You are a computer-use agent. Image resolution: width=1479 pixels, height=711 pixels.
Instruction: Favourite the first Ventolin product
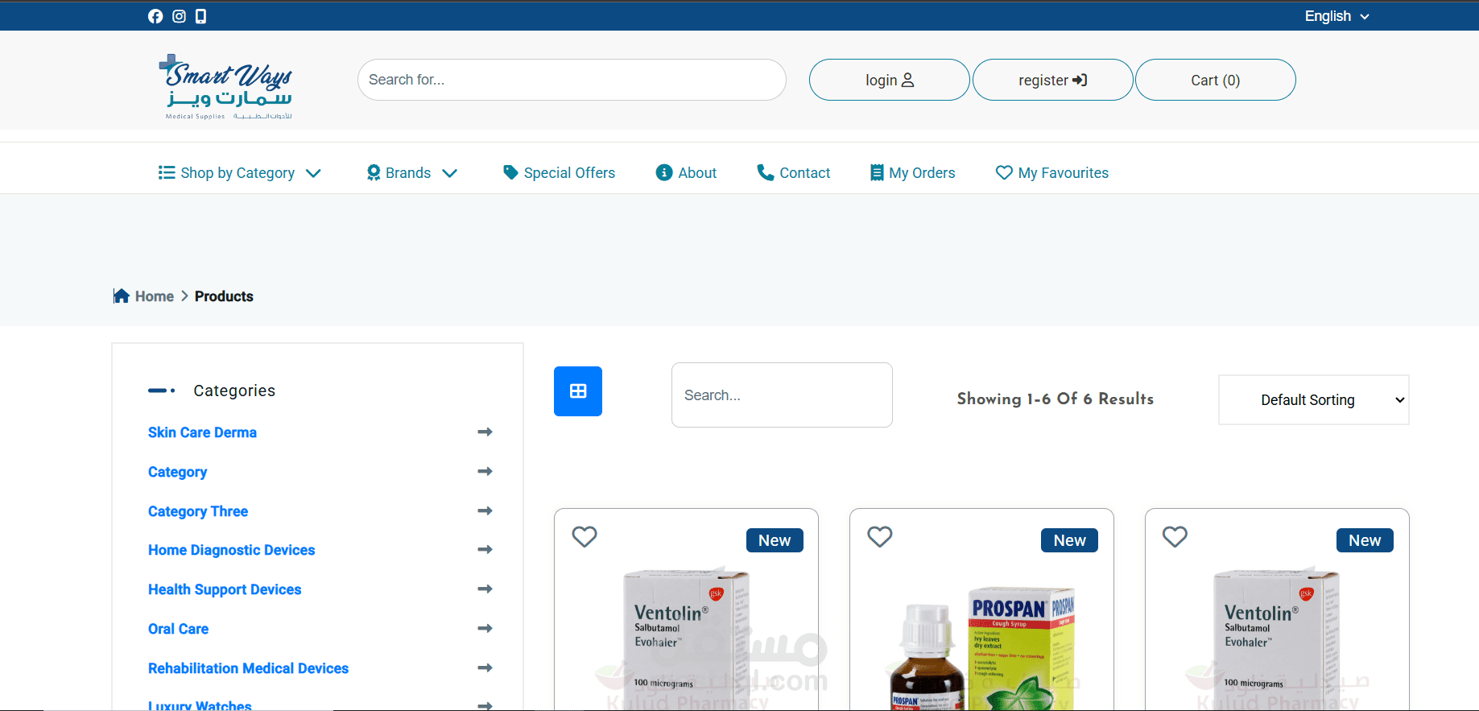point(585,536)
